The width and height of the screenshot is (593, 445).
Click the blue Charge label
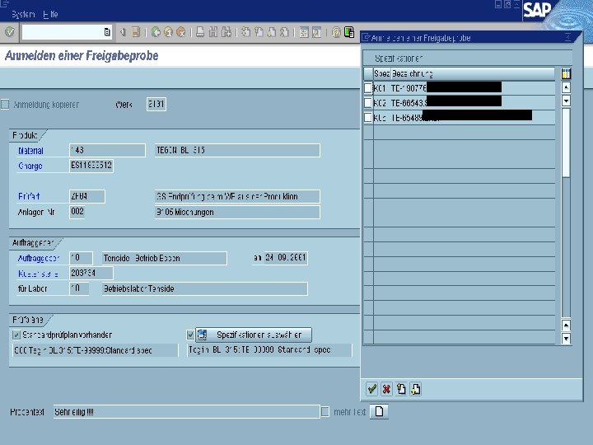pos(30,166)
